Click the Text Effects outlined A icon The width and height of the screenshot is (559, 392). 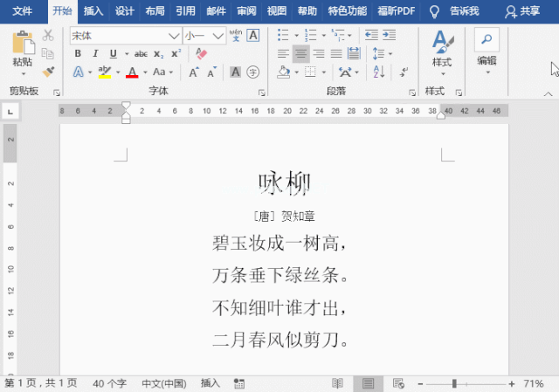coord(79,72)
